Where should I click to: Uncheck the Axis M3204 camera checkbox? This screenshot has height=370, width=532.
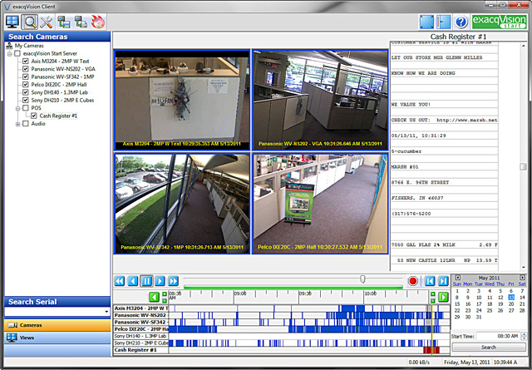click(26, 61)
